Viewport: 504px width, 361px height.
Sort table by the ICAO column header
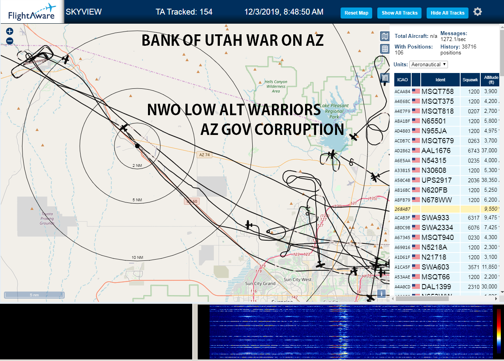point(403,80)
